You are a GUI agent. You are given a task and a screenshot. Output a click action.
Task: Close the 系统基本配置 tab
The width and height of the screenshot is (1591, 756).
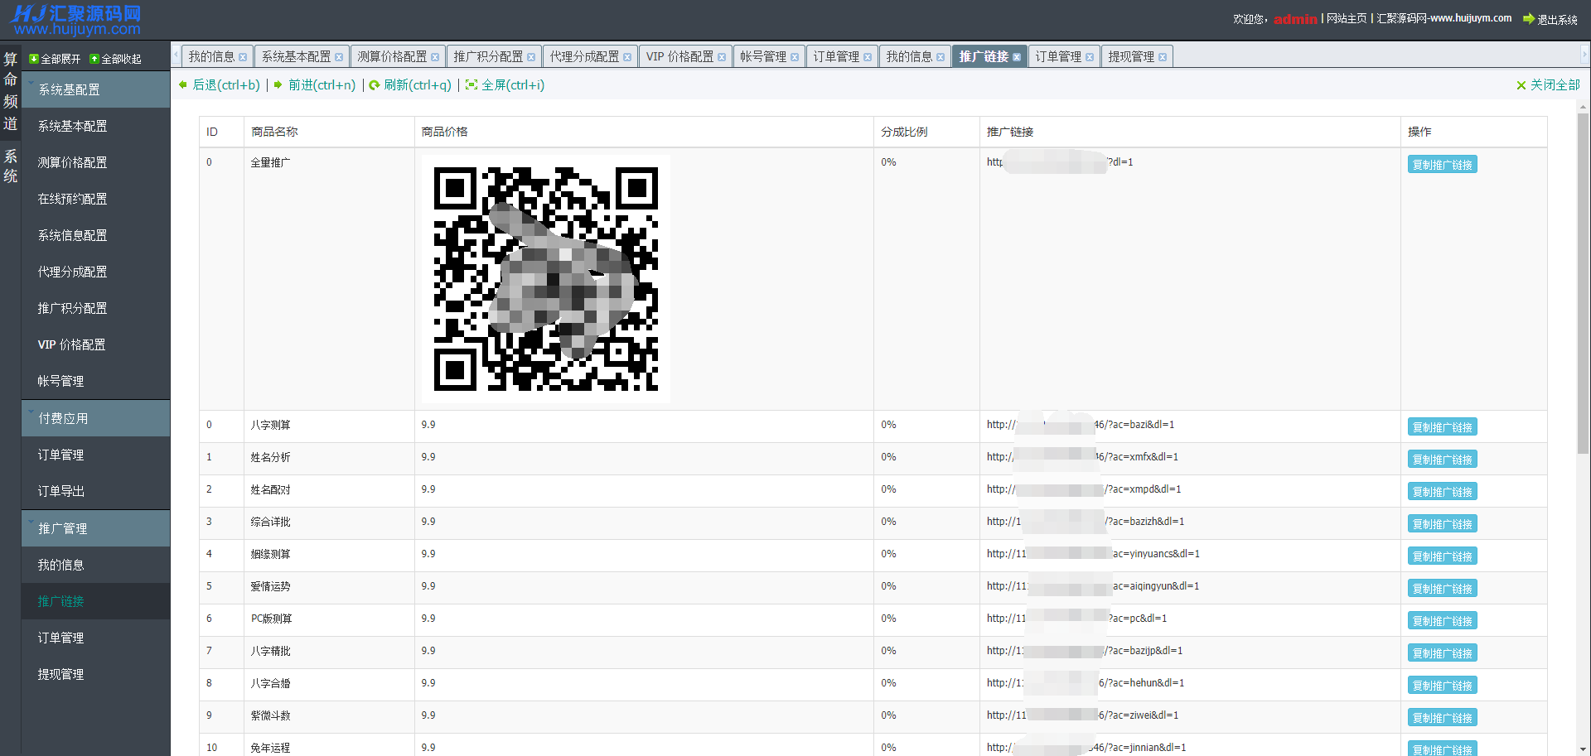339,57
